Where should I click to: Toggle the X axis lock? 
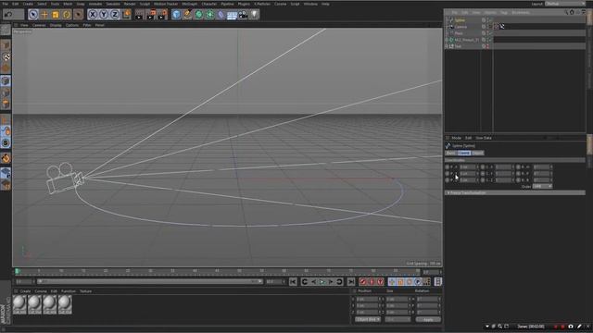coord(93,15)
